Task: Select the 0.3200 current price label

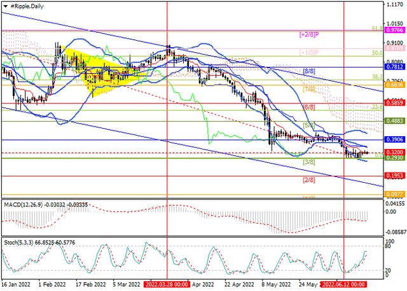Action: (395, 152)
